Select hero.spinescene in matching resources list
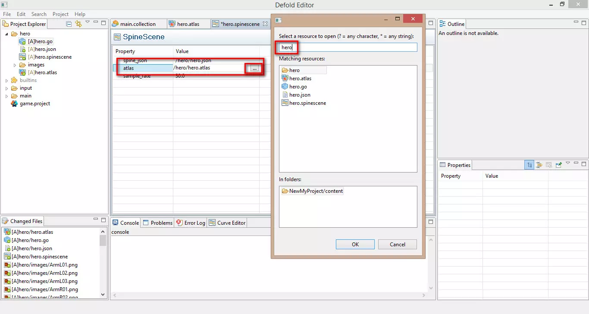 pos(307,103)
